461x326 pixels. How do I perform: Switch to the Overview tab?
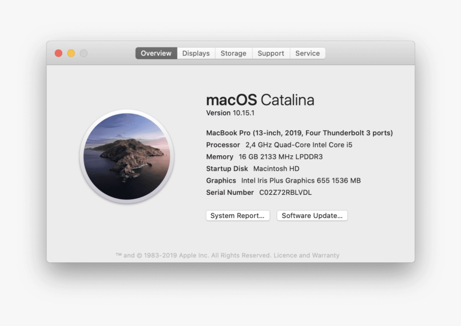(156, 53)
